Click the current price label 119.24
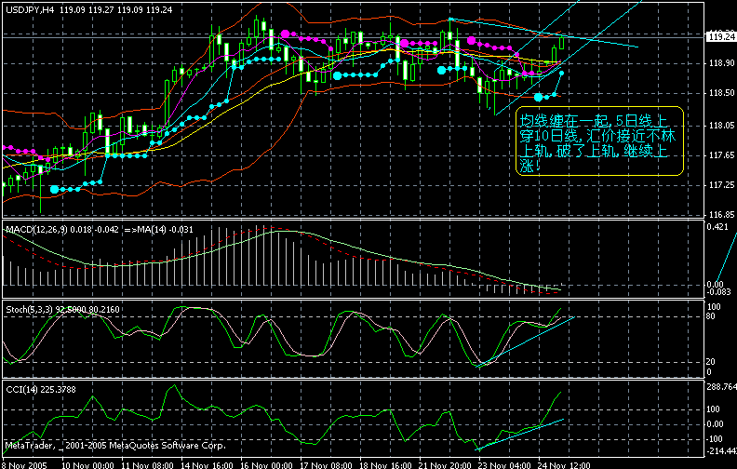 coord(721,36)
